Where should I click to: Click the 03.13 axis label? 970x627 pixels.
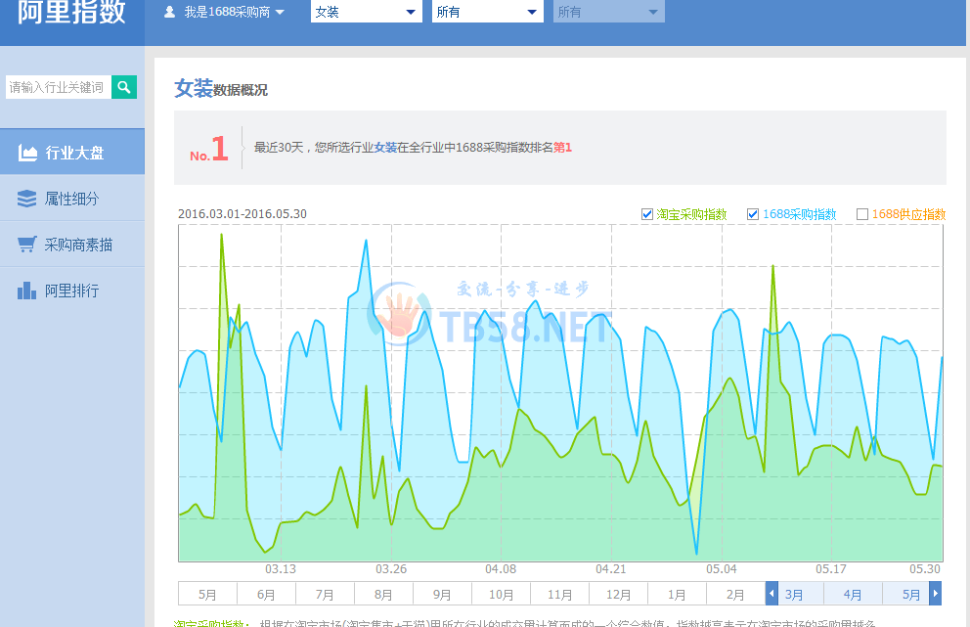tap(281, 569)
